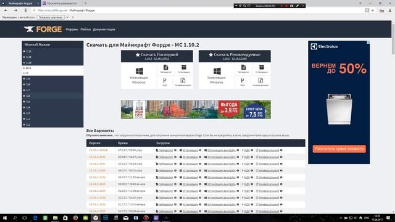Image resolution: width=395 pixels, height=222 pixels.
Task: Open the browser downloads icon
Action: coord(390,10)
